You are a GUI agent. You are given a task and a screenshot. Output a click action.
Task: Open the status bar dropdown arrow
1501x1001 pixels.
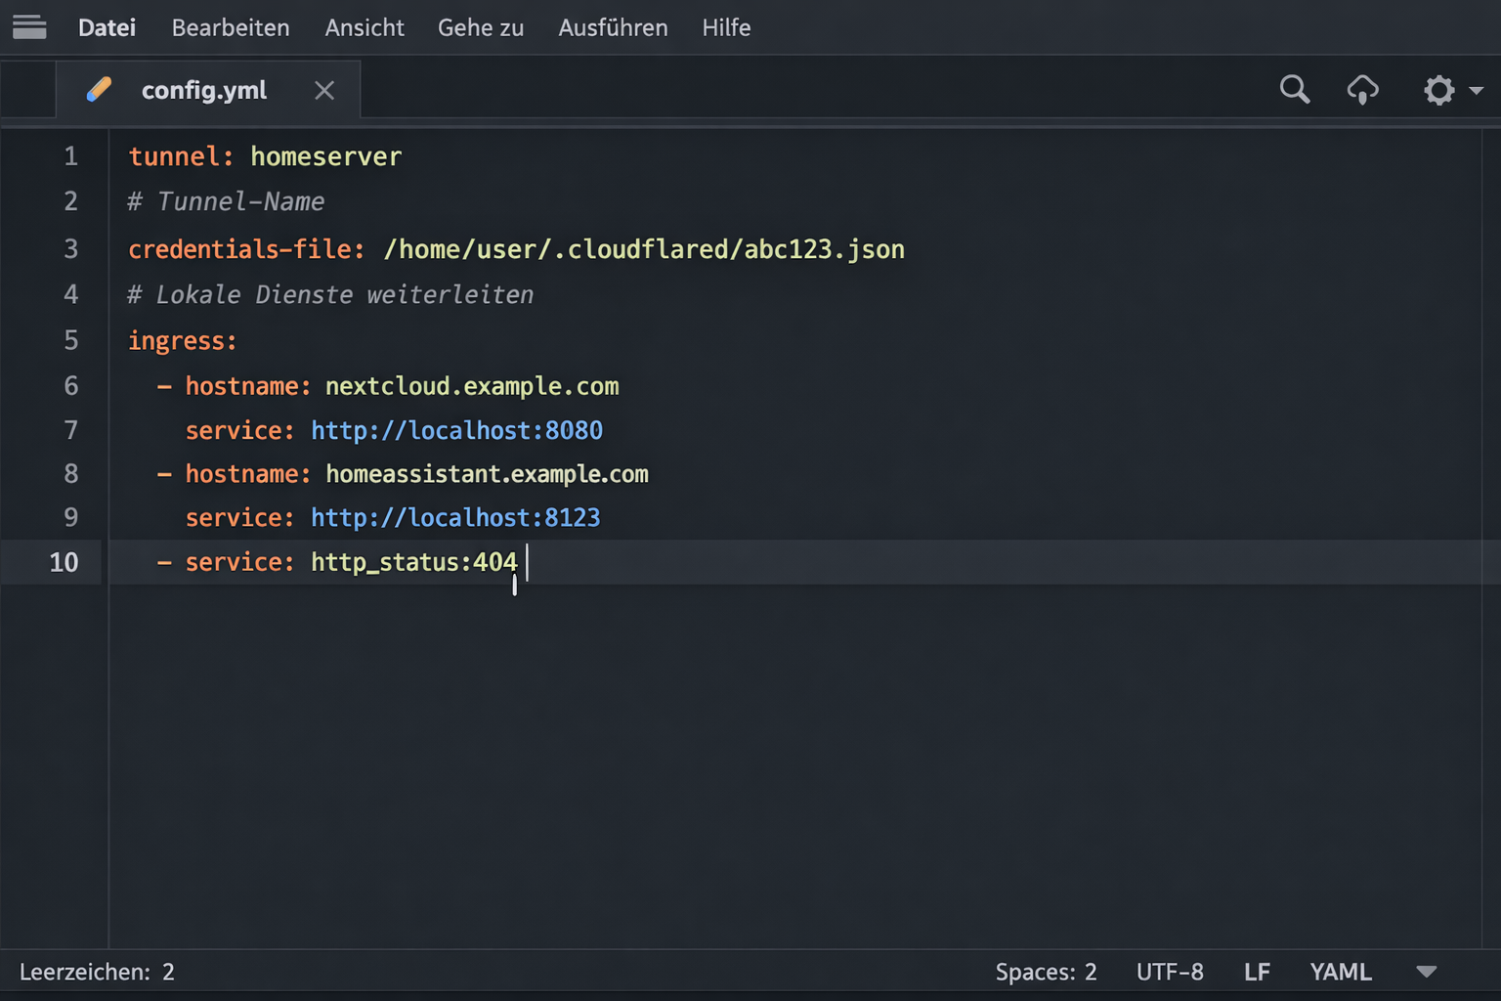[1428, 973]
